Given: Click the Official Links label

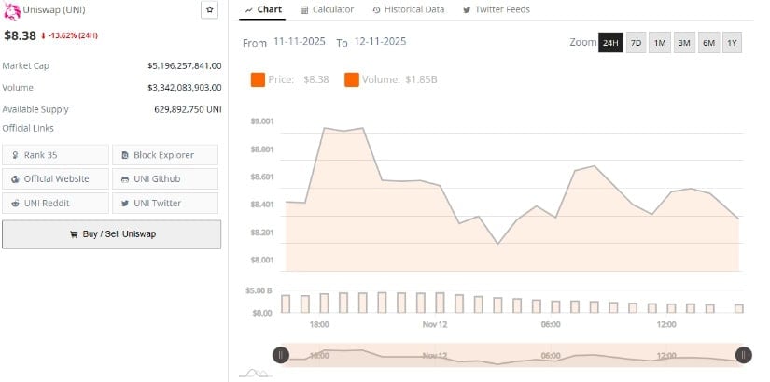Looking at the screenshot, I should pos(28,128).
